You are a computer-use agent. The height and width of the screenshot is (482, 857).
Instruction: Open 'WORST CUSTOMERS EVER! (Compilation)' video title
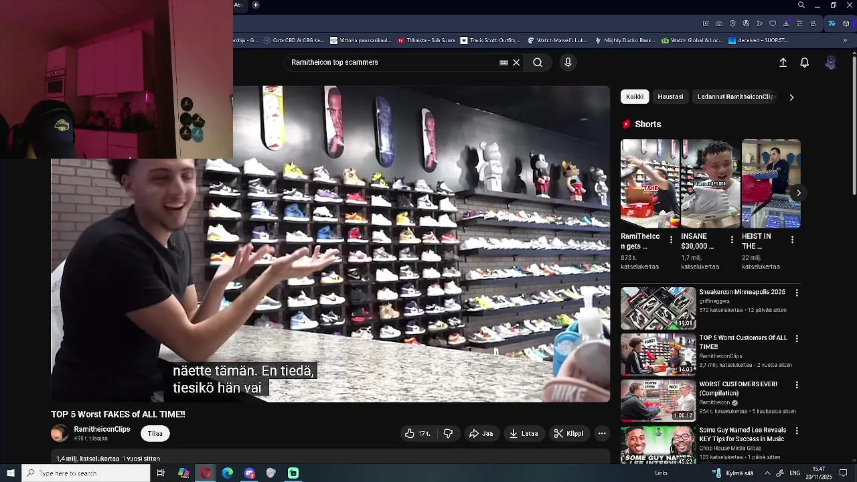(x=738, y=388)
